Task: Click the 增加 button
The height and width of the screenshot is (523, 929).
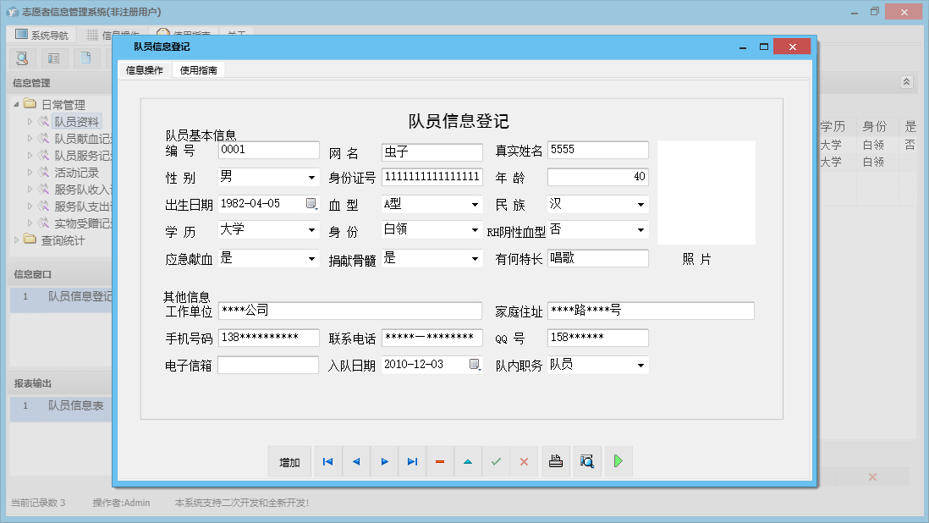Action: [x=289, y=462]
